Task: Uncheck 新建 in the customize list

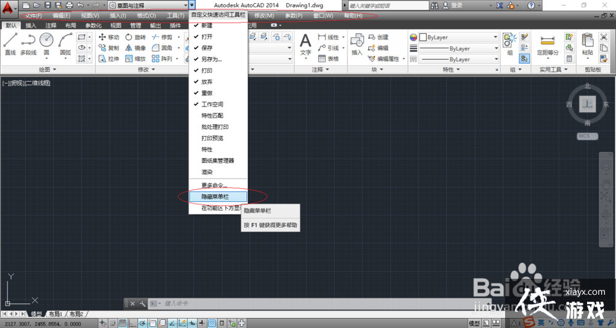Action: pos(219,25)
